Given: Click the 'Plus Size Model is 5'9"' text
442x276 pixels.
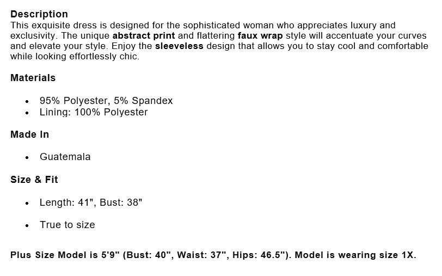Looking at the screenshot, I should tap(65, 255).
